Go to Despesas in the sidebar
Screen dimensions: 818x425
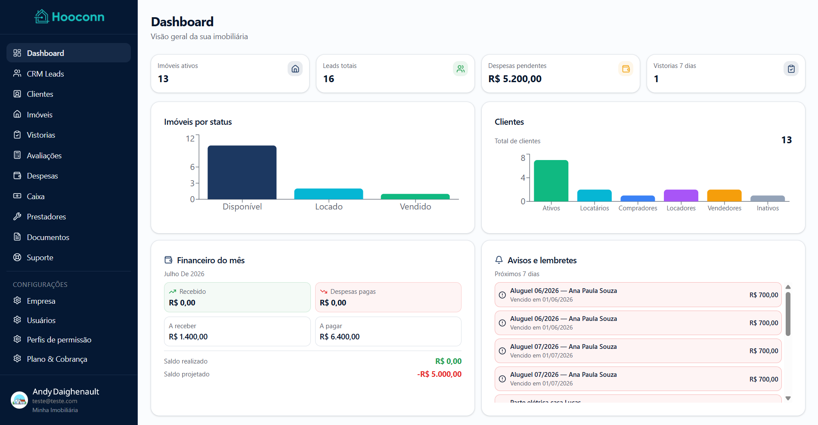pos(68,176)
